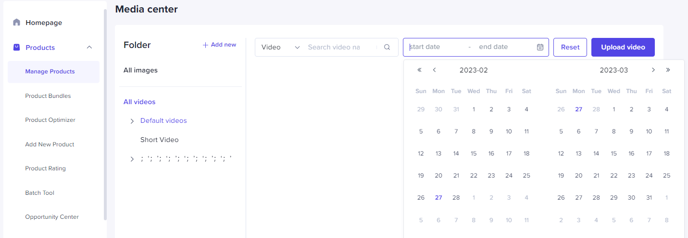
Task: Go to previous year with double-left arrow
Action: coord(419,70)
